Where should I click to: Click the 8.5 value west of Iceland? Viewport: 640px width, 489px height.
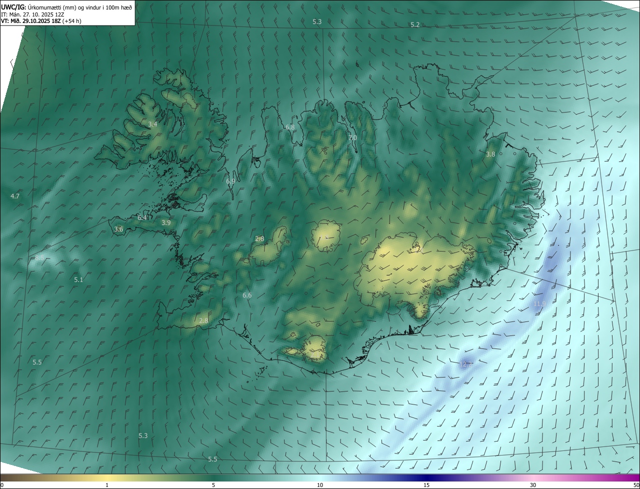point(39,257)
